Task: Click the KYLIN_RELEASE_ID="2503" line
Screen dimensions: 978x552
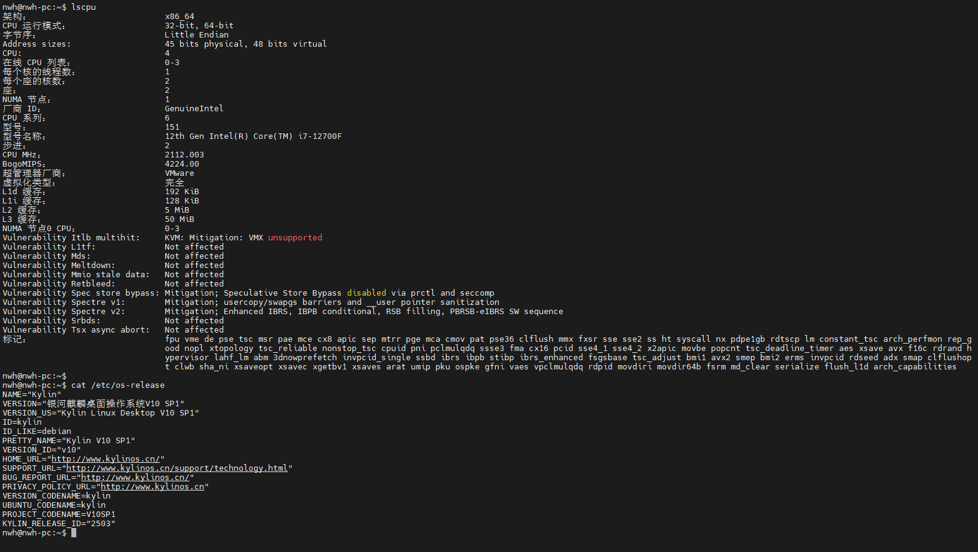Action: click(x=58, y=524)
